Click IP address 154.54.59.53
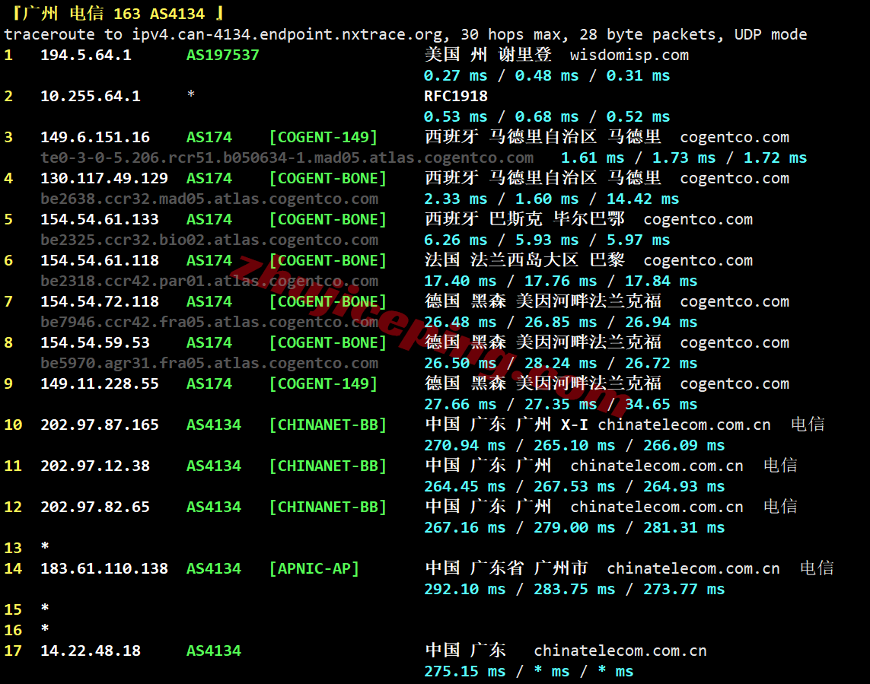The height and width of the screenshot is (684, 870). click(95, 342)
